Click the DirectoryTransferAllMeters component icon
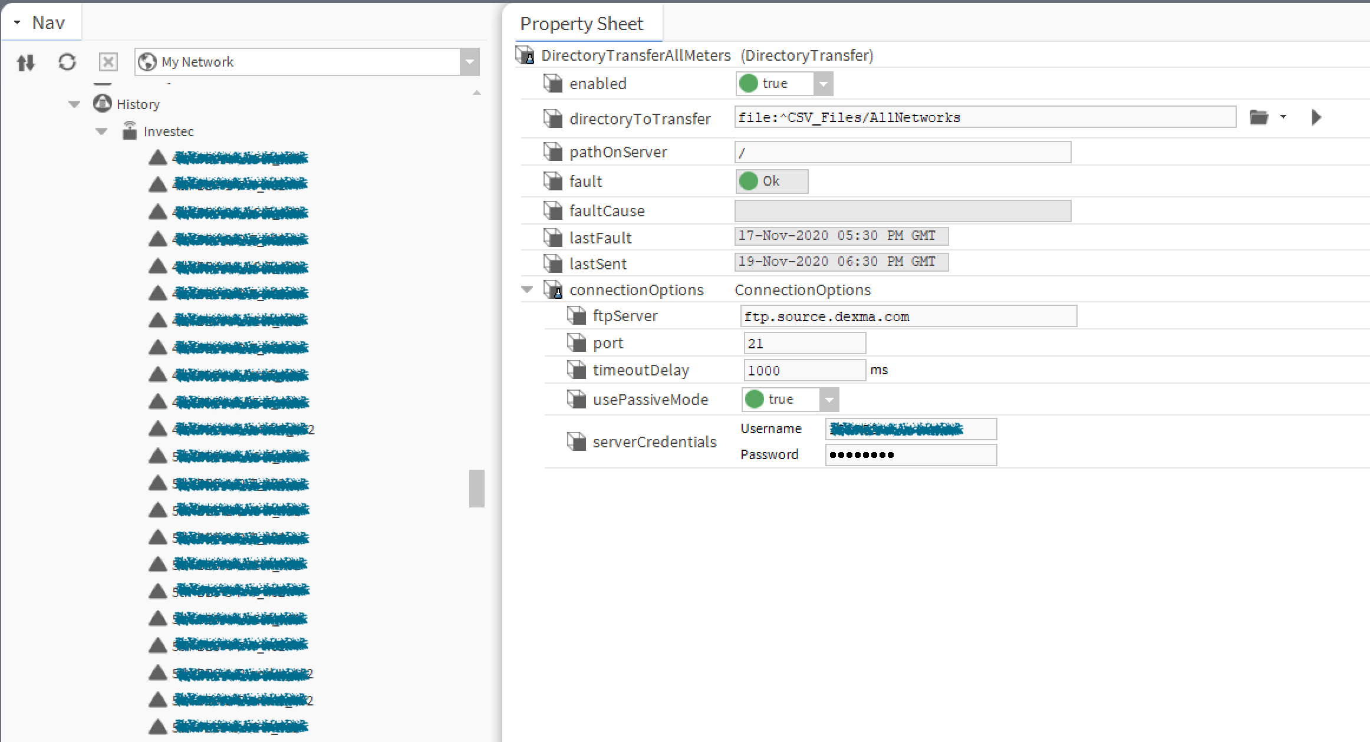 click(525, 55)
